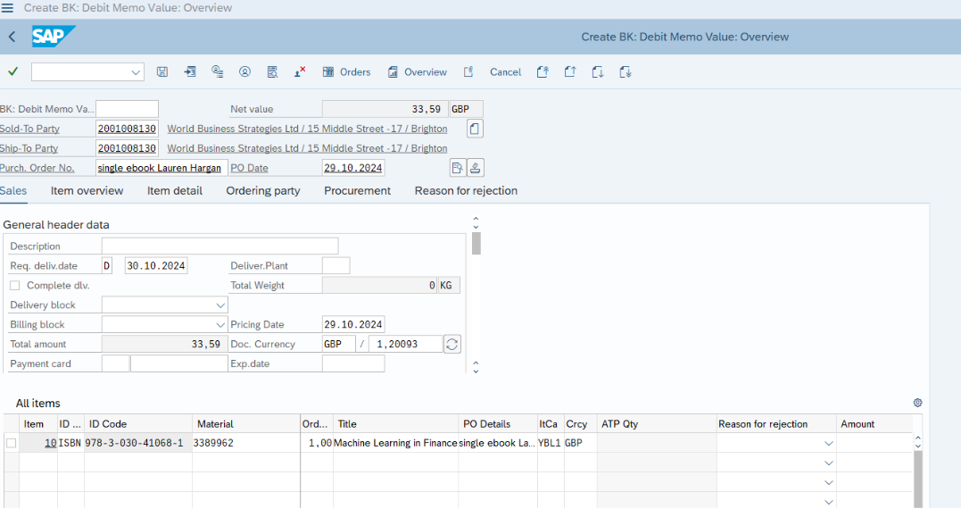Collapse header data using top expander arrows
The image size is (961, 509).
click(x=476, y=222)
